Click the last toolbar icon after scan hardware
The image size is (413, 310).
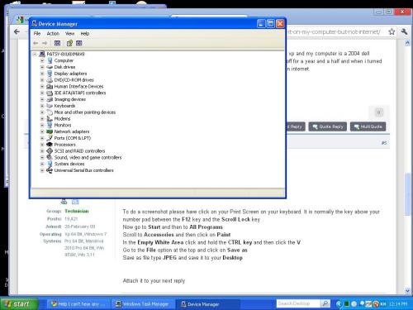tap(79, 43)
